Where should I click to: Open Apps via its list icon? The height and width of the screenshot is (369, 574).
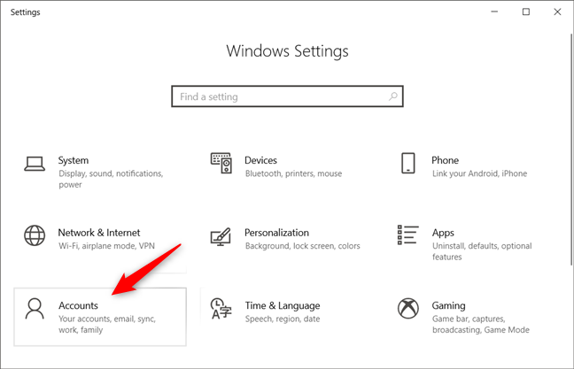[407, 236]
